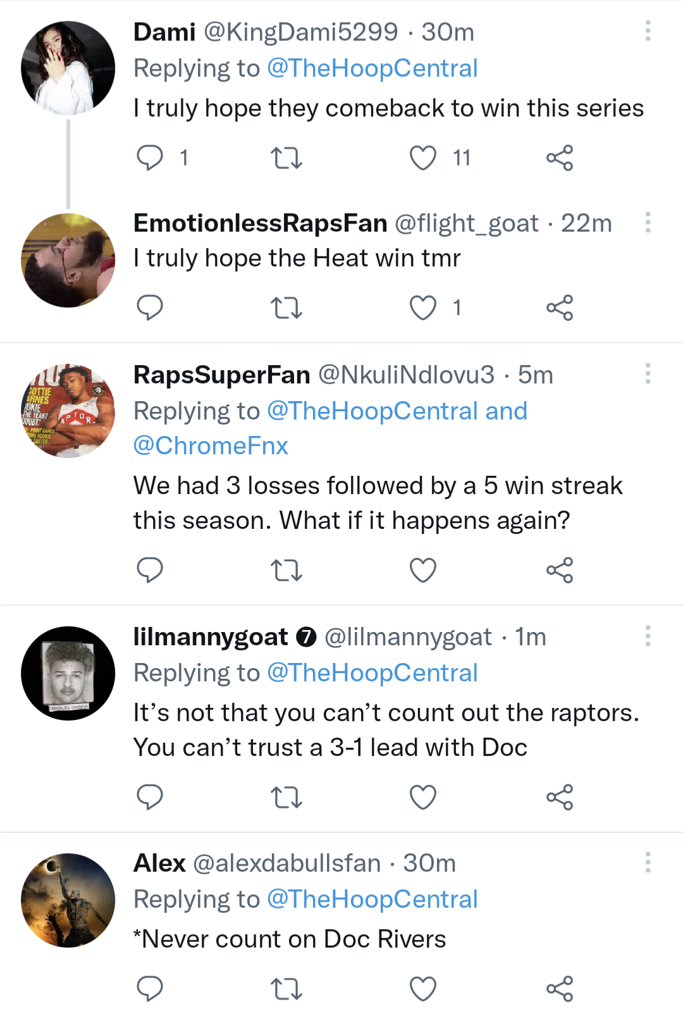Open the @ChromeFnx profile link
Image resolution: width=683 pixels, height=1023 pixels.
(211, 446)
